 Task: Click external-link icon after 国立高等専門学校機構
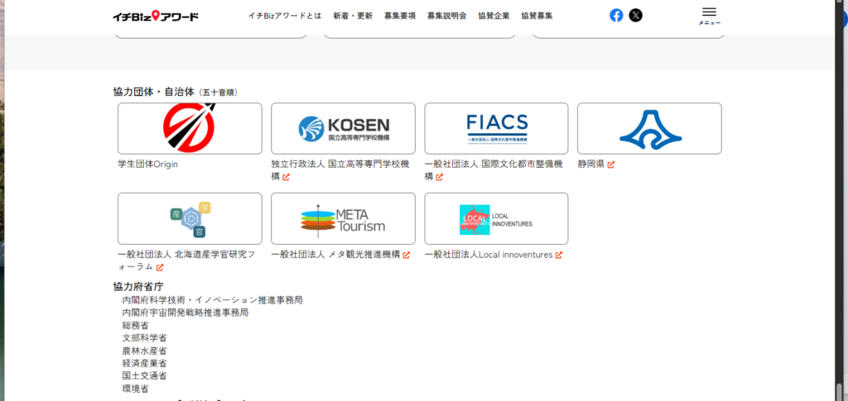(286, 177)
